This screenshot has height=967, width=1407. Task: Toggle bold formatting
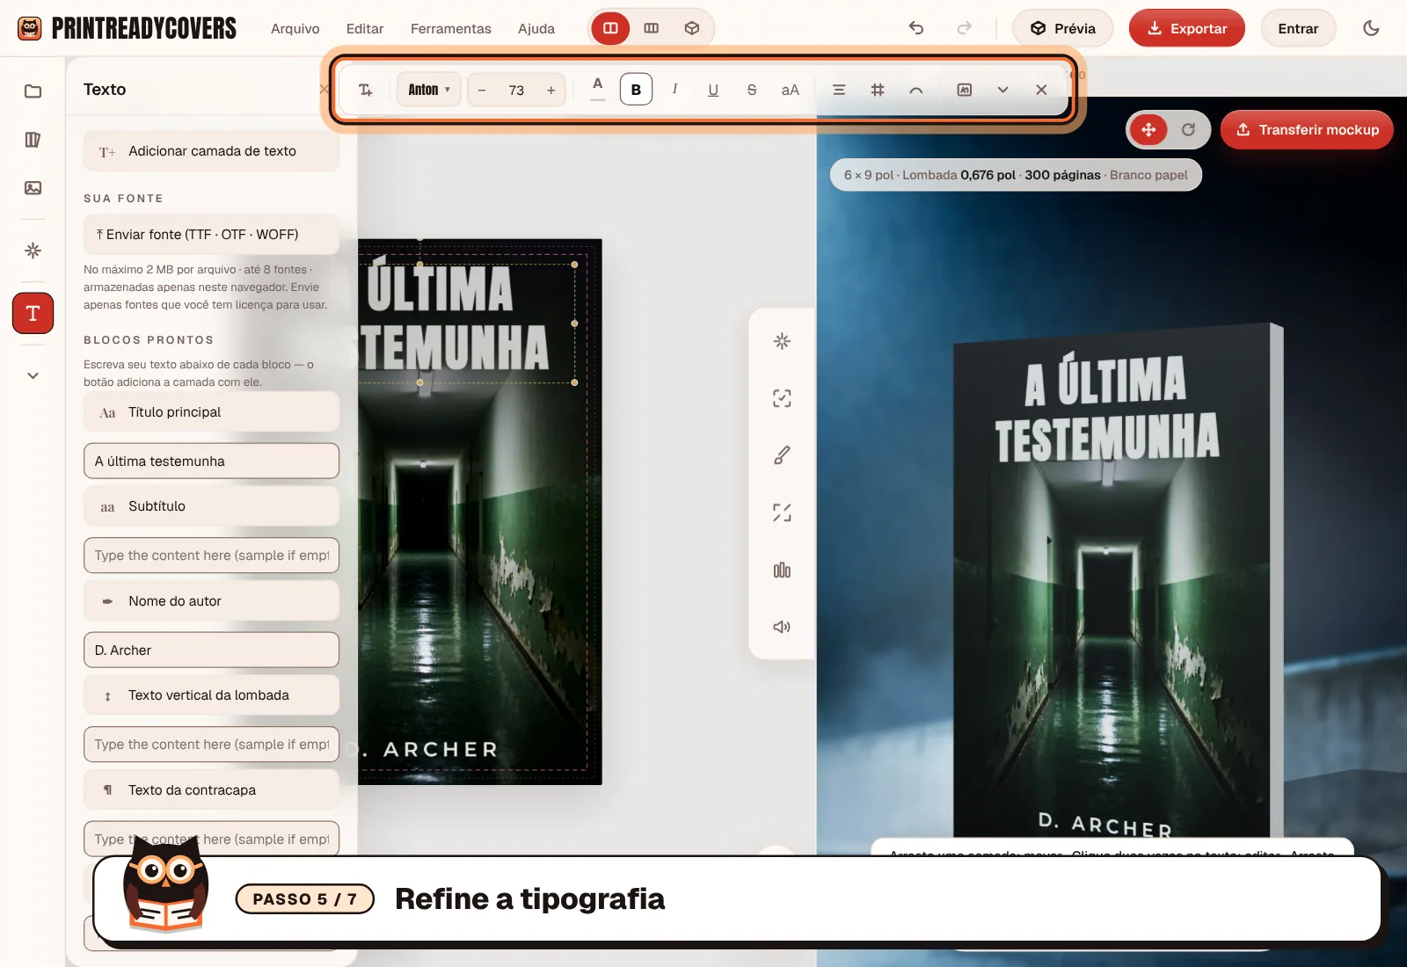[x=636, y=90]
